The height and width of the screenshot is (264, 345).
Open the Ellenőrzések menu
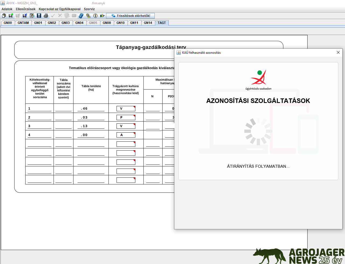click(x=26, y=9)
